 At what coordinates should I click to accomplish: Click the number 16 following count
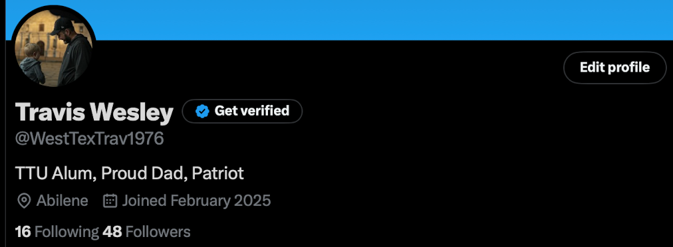click(x=23, y=232)
